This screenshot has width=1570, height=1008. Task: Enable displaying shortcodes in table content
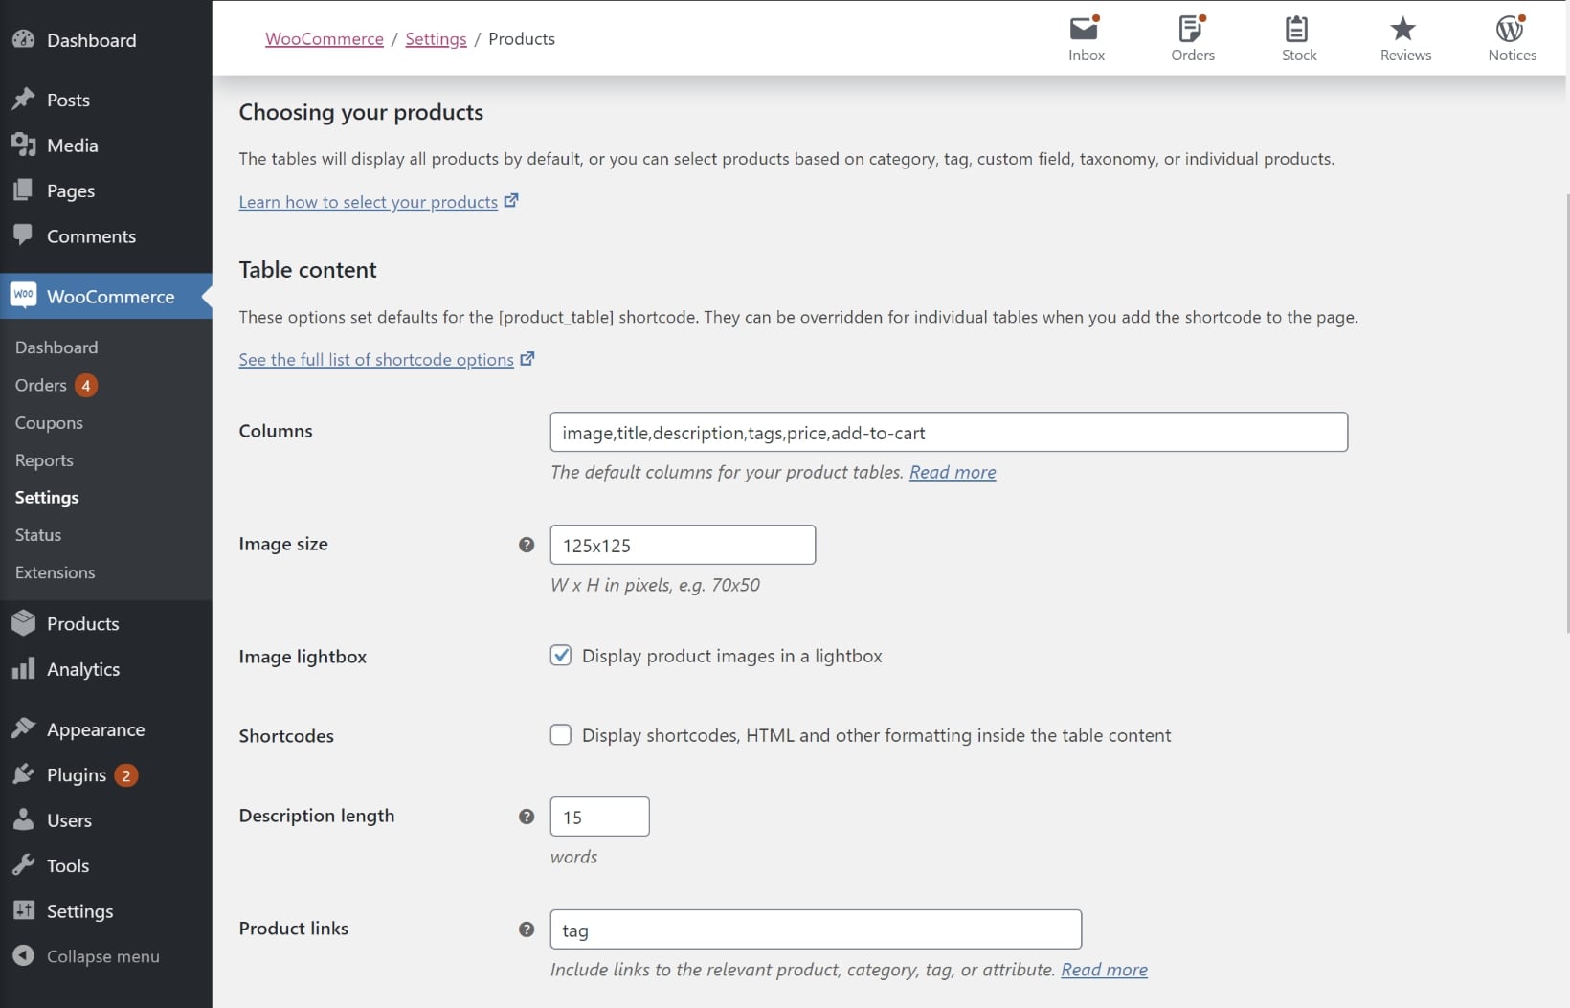pyautogui.click(x=561, y=734)
